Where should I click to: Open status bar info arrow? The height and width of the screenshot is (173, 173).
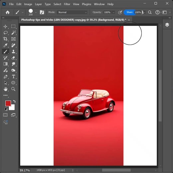click(x=73, y=170)
